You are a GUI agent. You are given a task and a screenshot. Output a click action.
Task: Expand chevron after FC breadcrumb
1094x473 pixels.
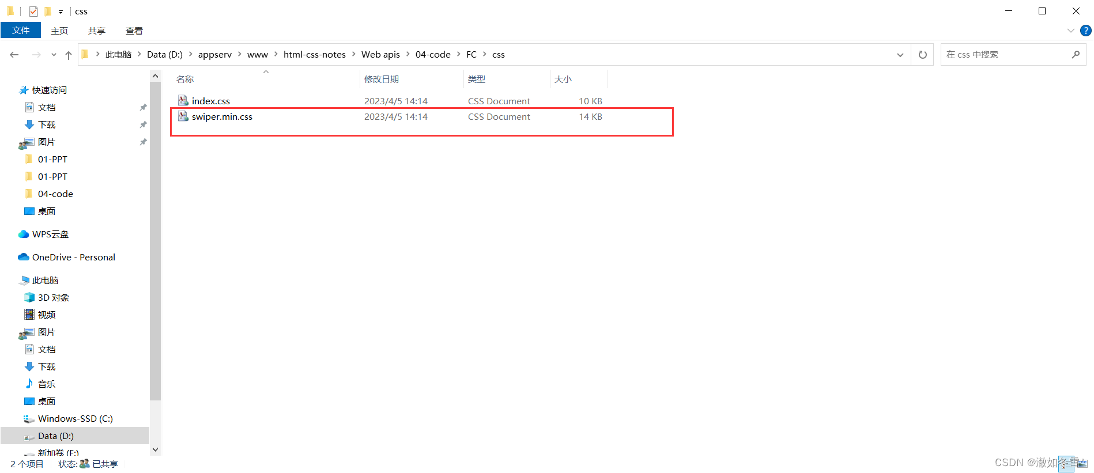click(484, 54)
